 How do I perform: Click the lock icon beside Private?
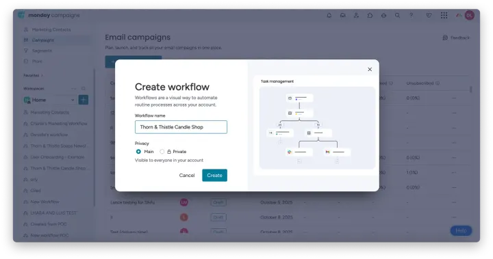pyautogui.click(x=169, y=152)
